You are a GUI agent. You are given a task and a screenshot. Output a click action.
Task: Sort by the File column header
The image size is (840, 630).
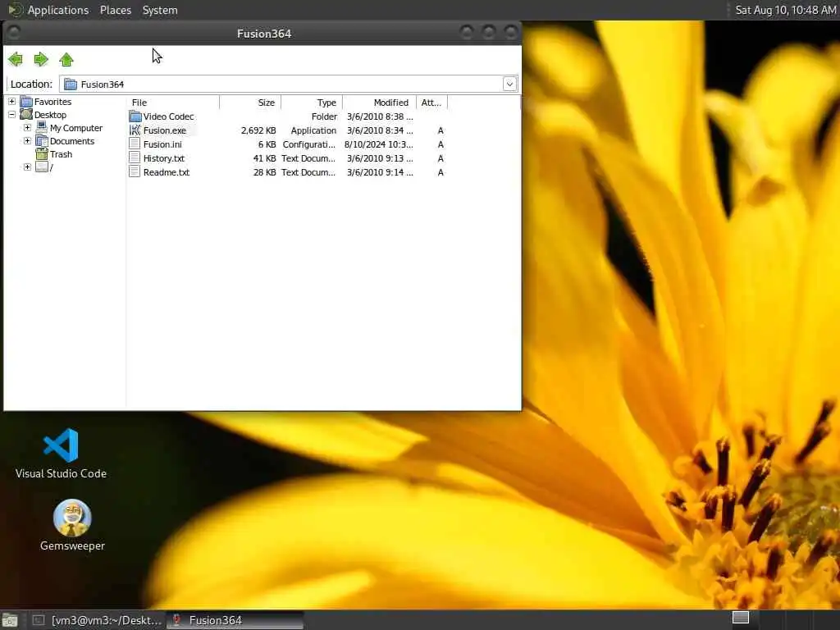[x=173, y=103]
